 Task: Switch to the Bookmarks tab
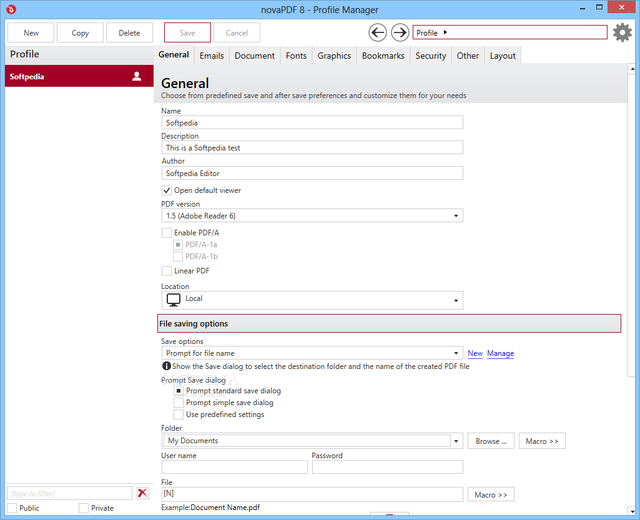383,56
